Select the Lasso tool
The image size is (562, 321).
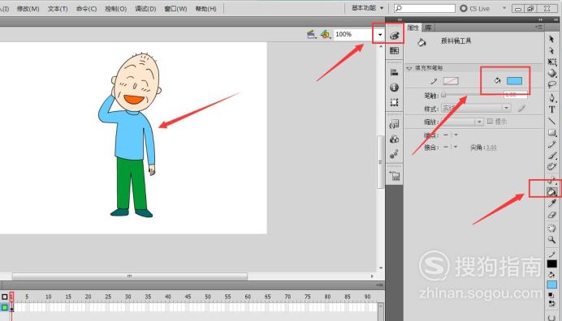point(552,85)
